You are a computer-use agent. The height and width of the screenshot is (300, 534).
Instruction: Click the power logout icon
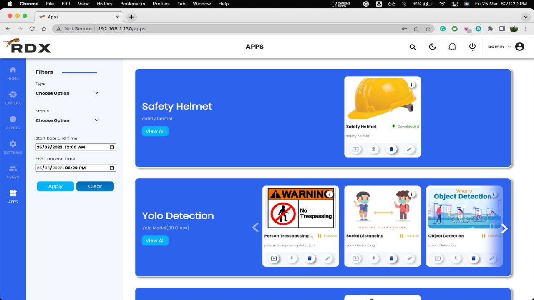[472, 47]
